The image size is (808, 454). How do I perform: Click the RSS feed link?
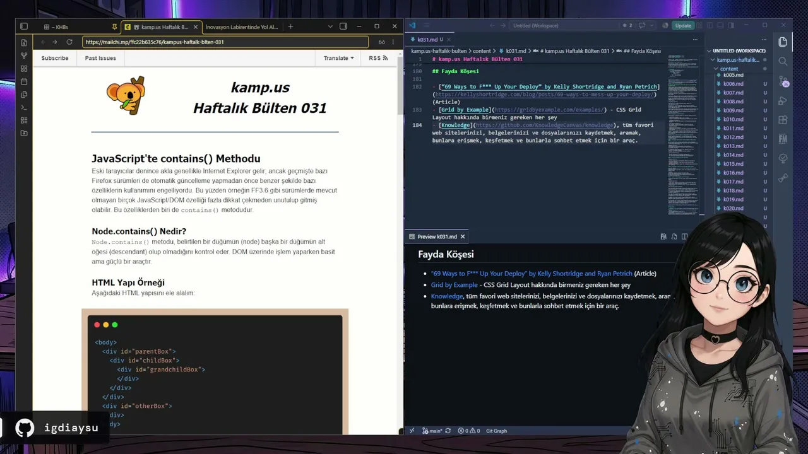(378, 58)
